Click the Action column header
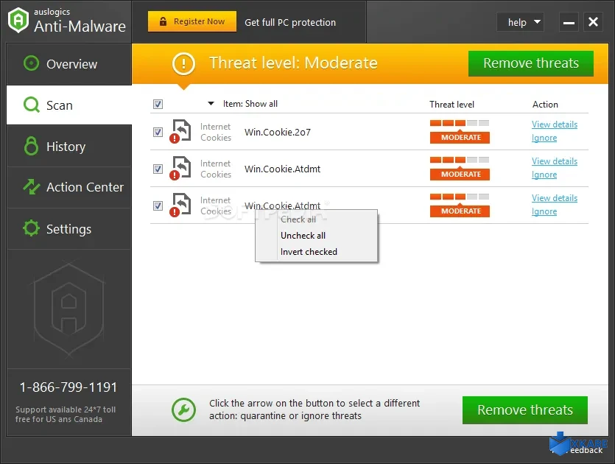Viewport: 615px width, 464px height. click(545, 105)
